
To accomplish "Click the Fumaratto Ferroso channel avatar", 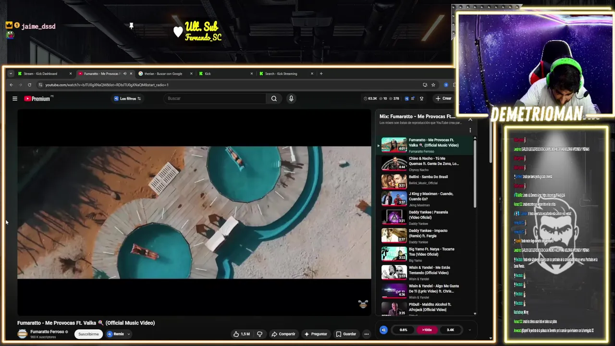I will 22,334.
